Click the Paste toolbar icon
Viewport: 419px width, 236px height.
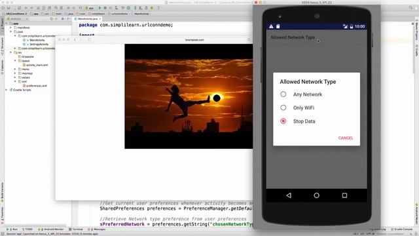(x=49, y=8)
